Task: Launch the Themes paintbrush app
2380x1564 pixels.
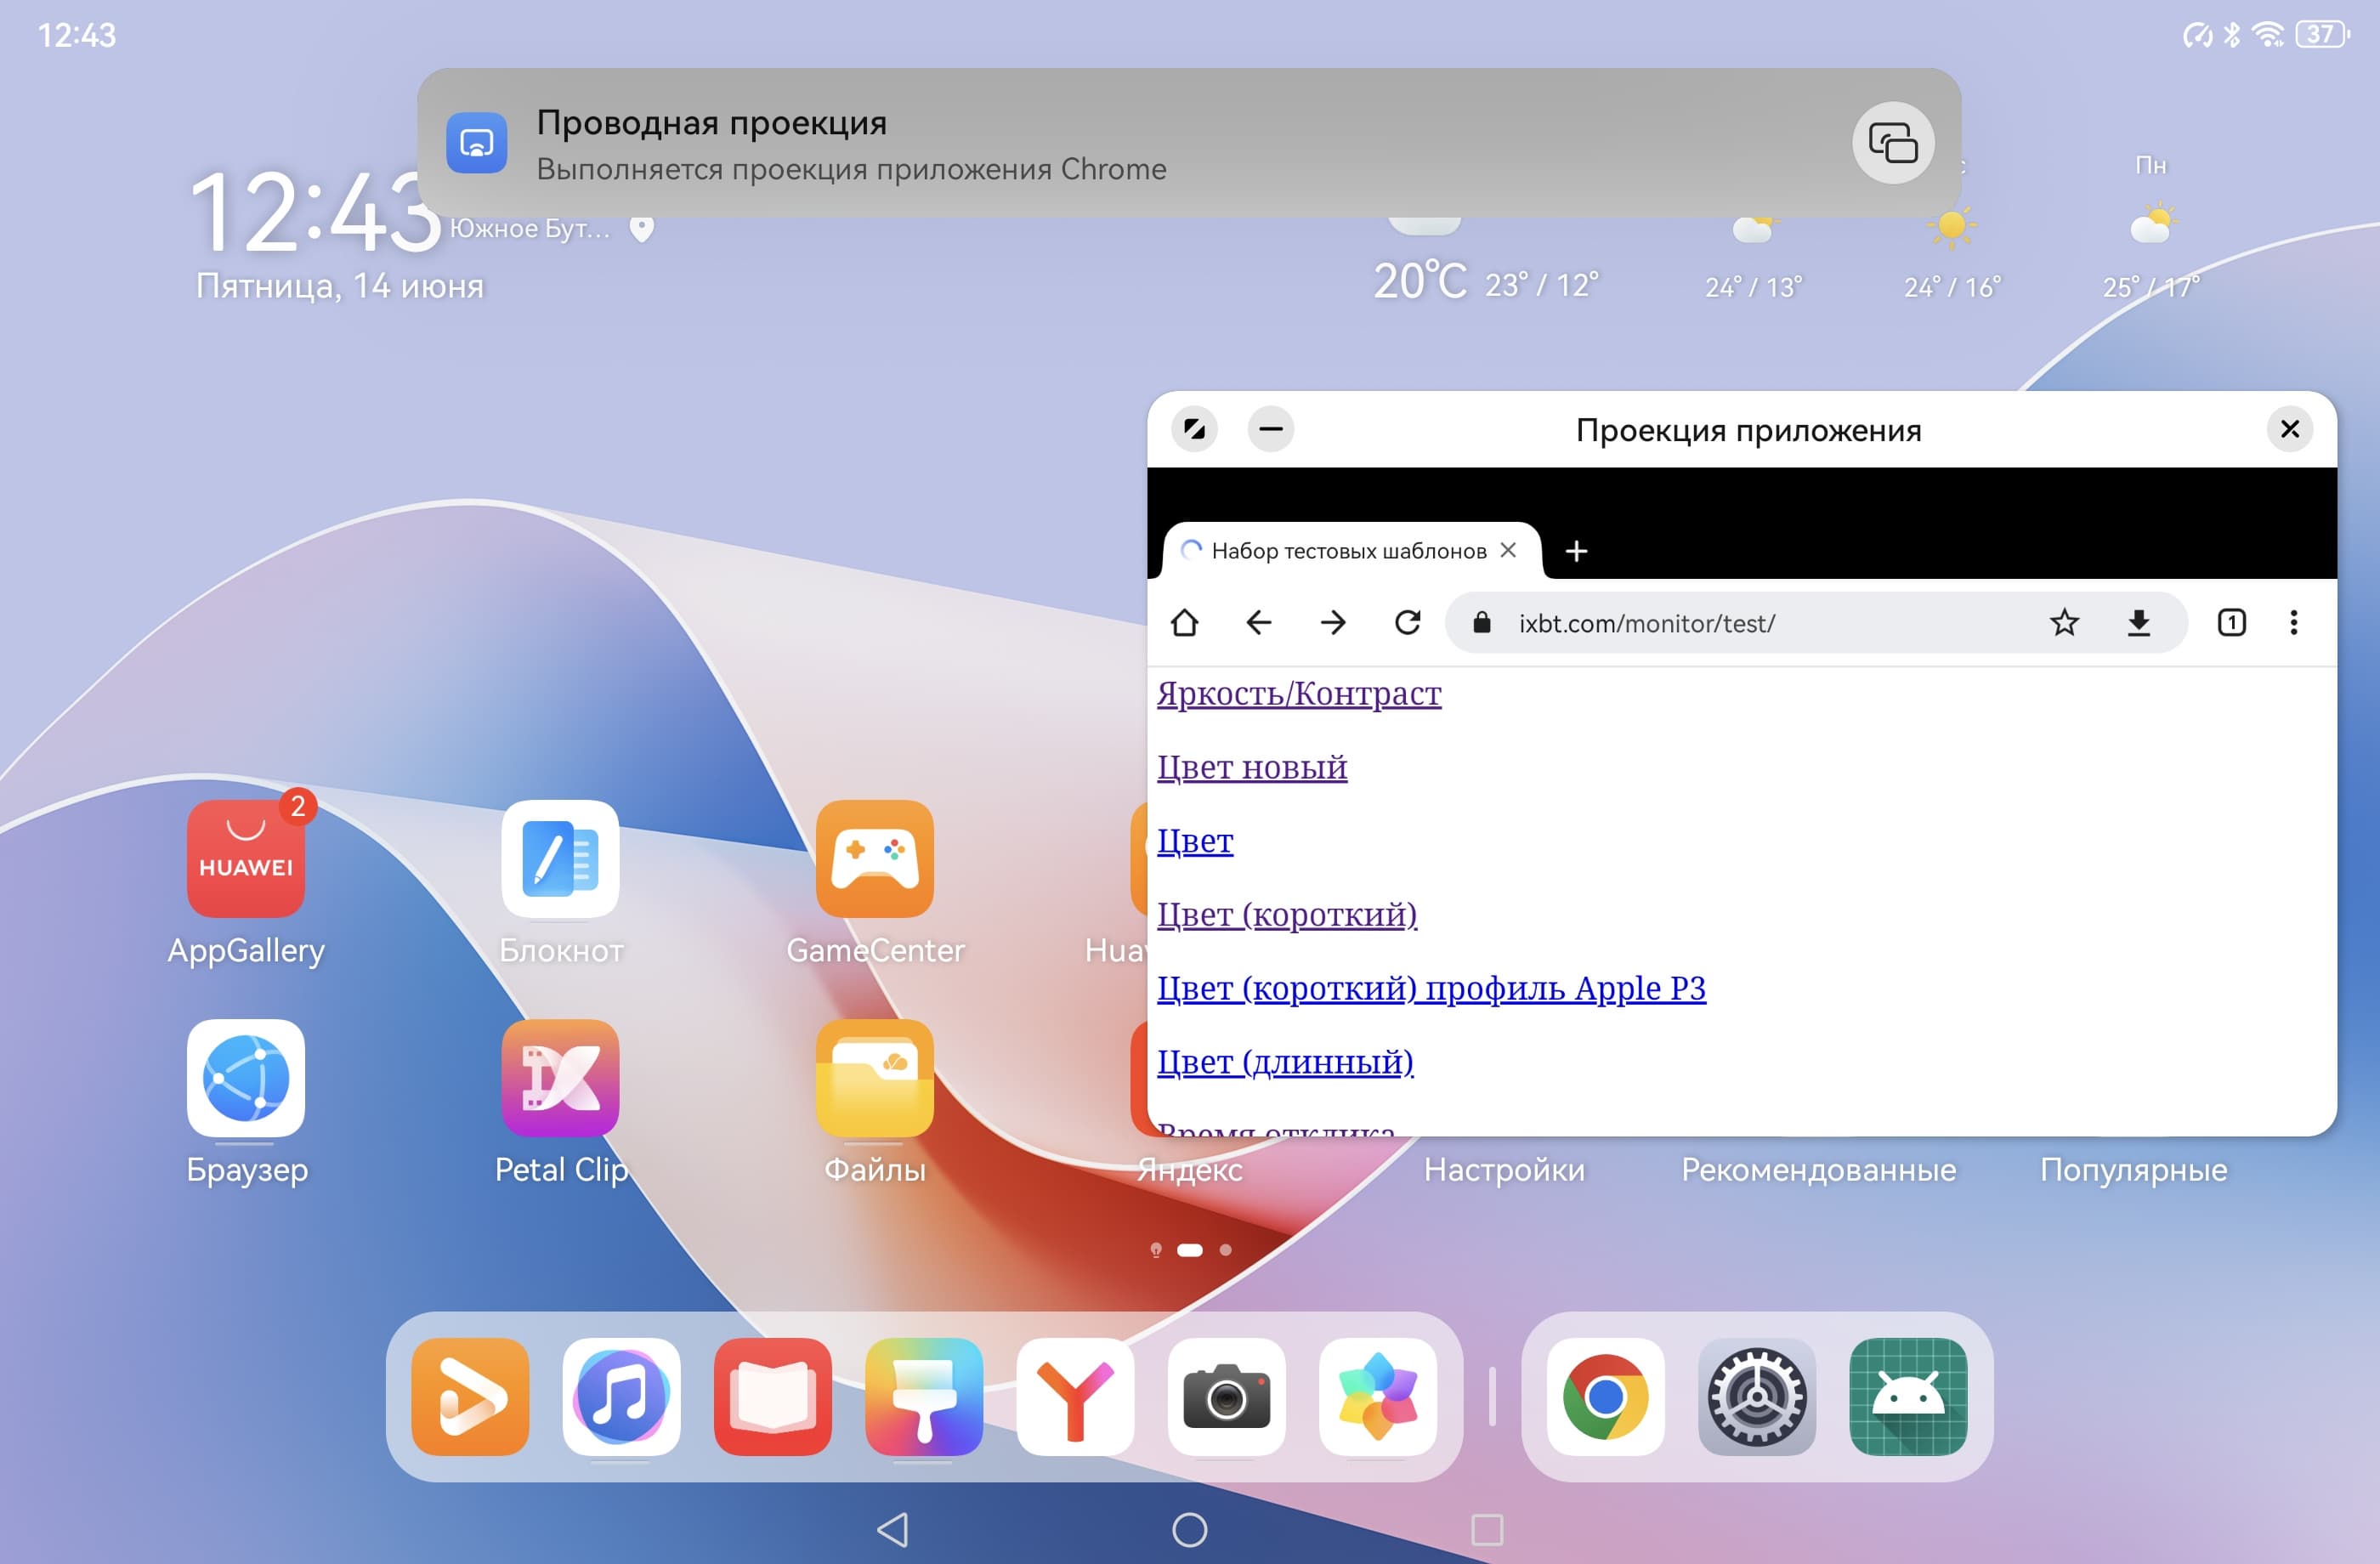Action: [x=923, y=1396]
